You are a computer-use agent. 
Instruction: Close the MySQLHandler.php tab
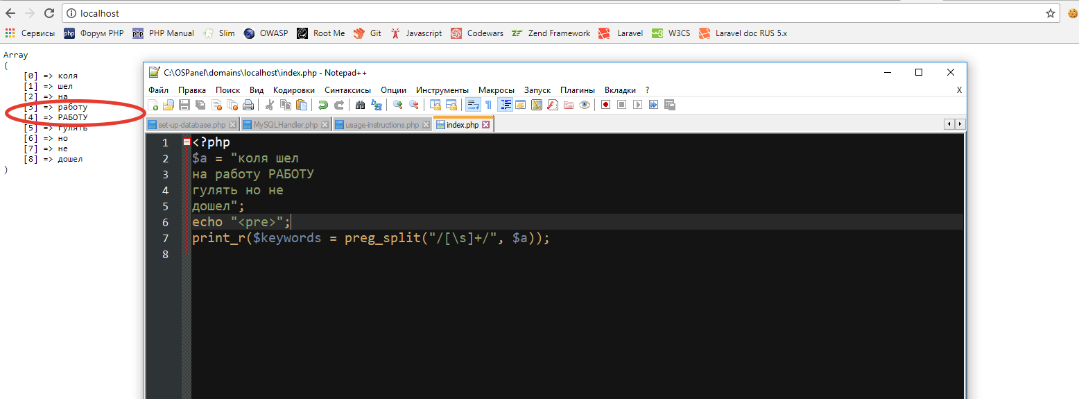tap(325, 125)
